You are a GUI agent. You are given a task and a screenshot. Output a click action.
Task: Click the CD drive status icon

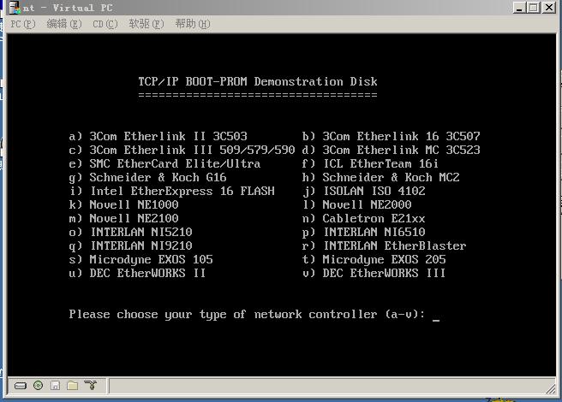(x=38, y=386)
